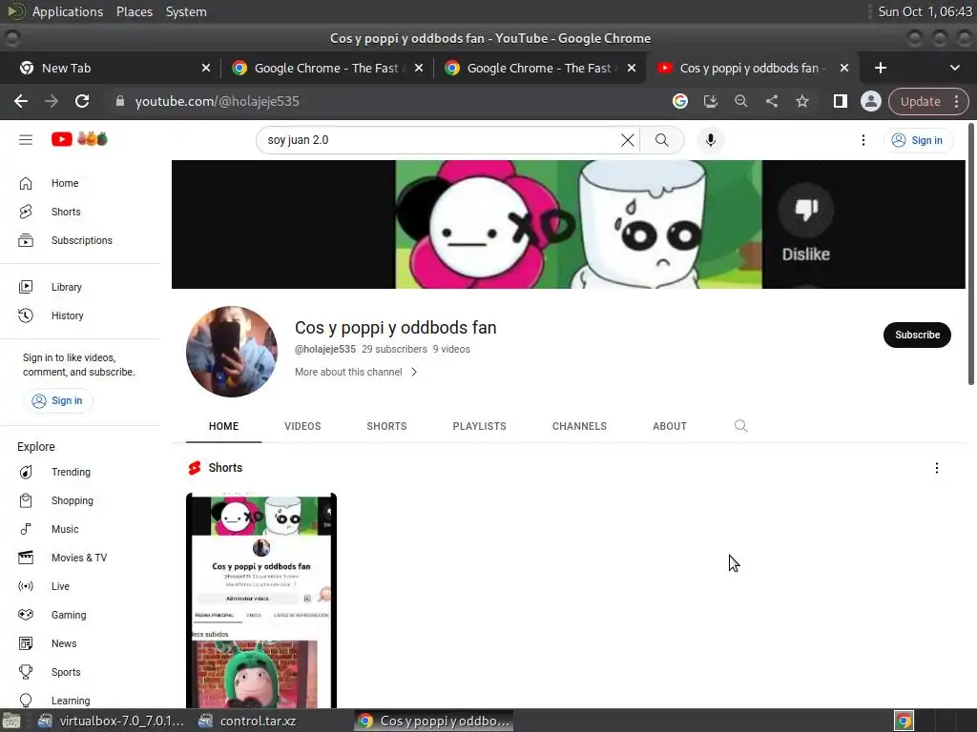
Task: Open Live under Explore
Action: (80, 586)
